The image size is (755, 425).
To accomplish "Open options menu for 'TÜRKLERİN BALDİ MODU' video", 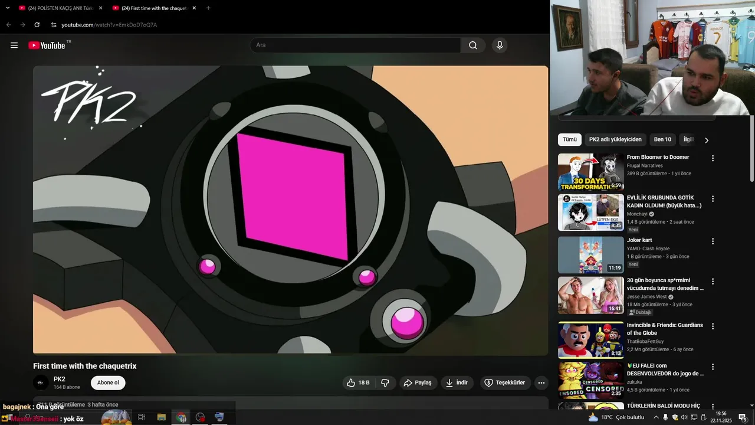I will pyautogui.click(x=713, y=406).
